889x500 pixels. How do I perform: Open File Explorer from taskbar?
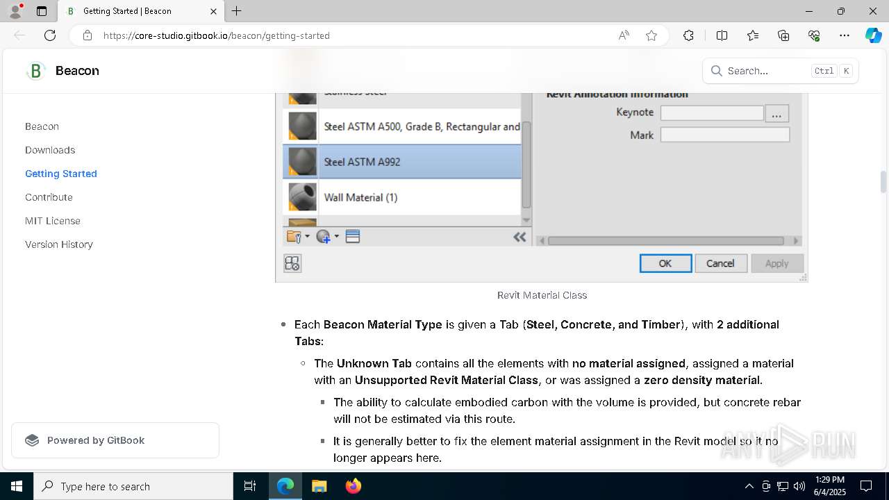(319, 486)
